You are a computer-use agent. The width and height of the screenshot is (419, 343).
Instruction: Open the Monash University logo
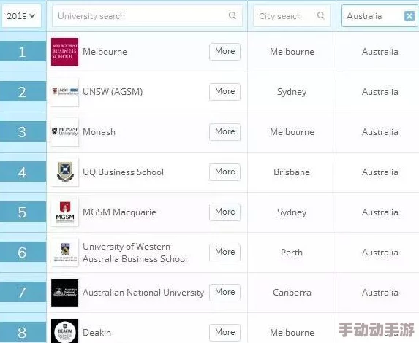[x=64, y=132]
